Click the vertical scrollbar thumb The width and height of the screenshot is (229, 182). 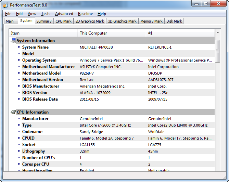[x=218, y=51]
